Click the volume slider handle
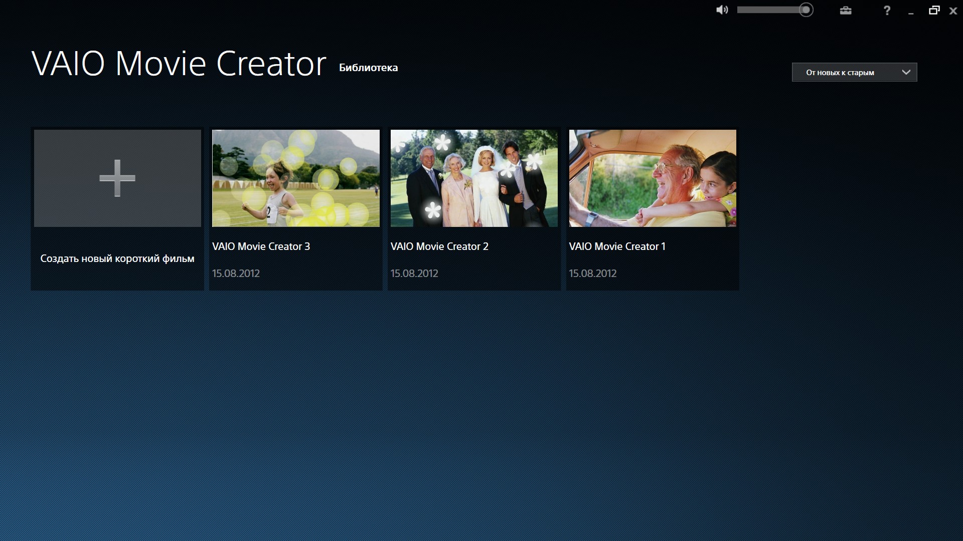963x541 pixels. tap(806, 10)
